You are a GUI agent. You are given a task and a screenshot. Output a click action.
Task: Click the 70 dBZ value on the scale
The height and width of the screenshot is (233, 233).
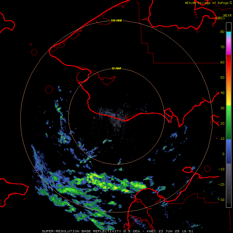(222, 47)
